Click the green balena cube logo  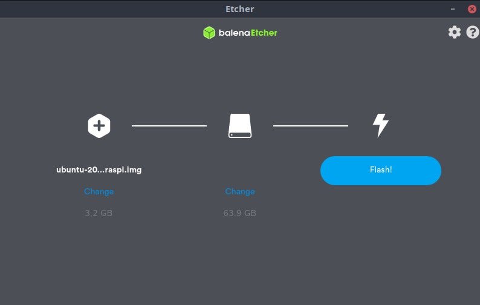click(209, 33)
